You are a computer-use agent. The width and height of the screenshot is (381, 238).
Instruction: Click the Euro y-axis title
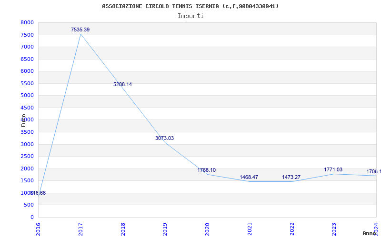click(23, 121)
